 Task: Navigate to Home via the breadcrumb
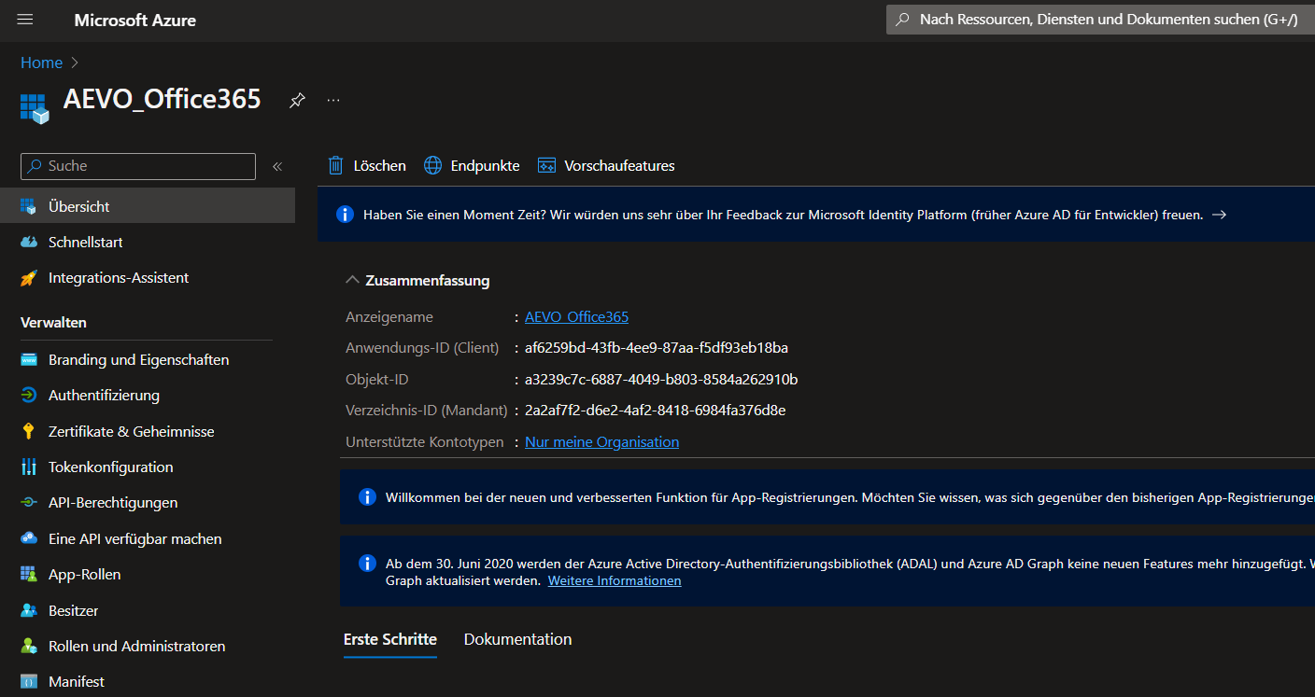(x=41, y=63)
